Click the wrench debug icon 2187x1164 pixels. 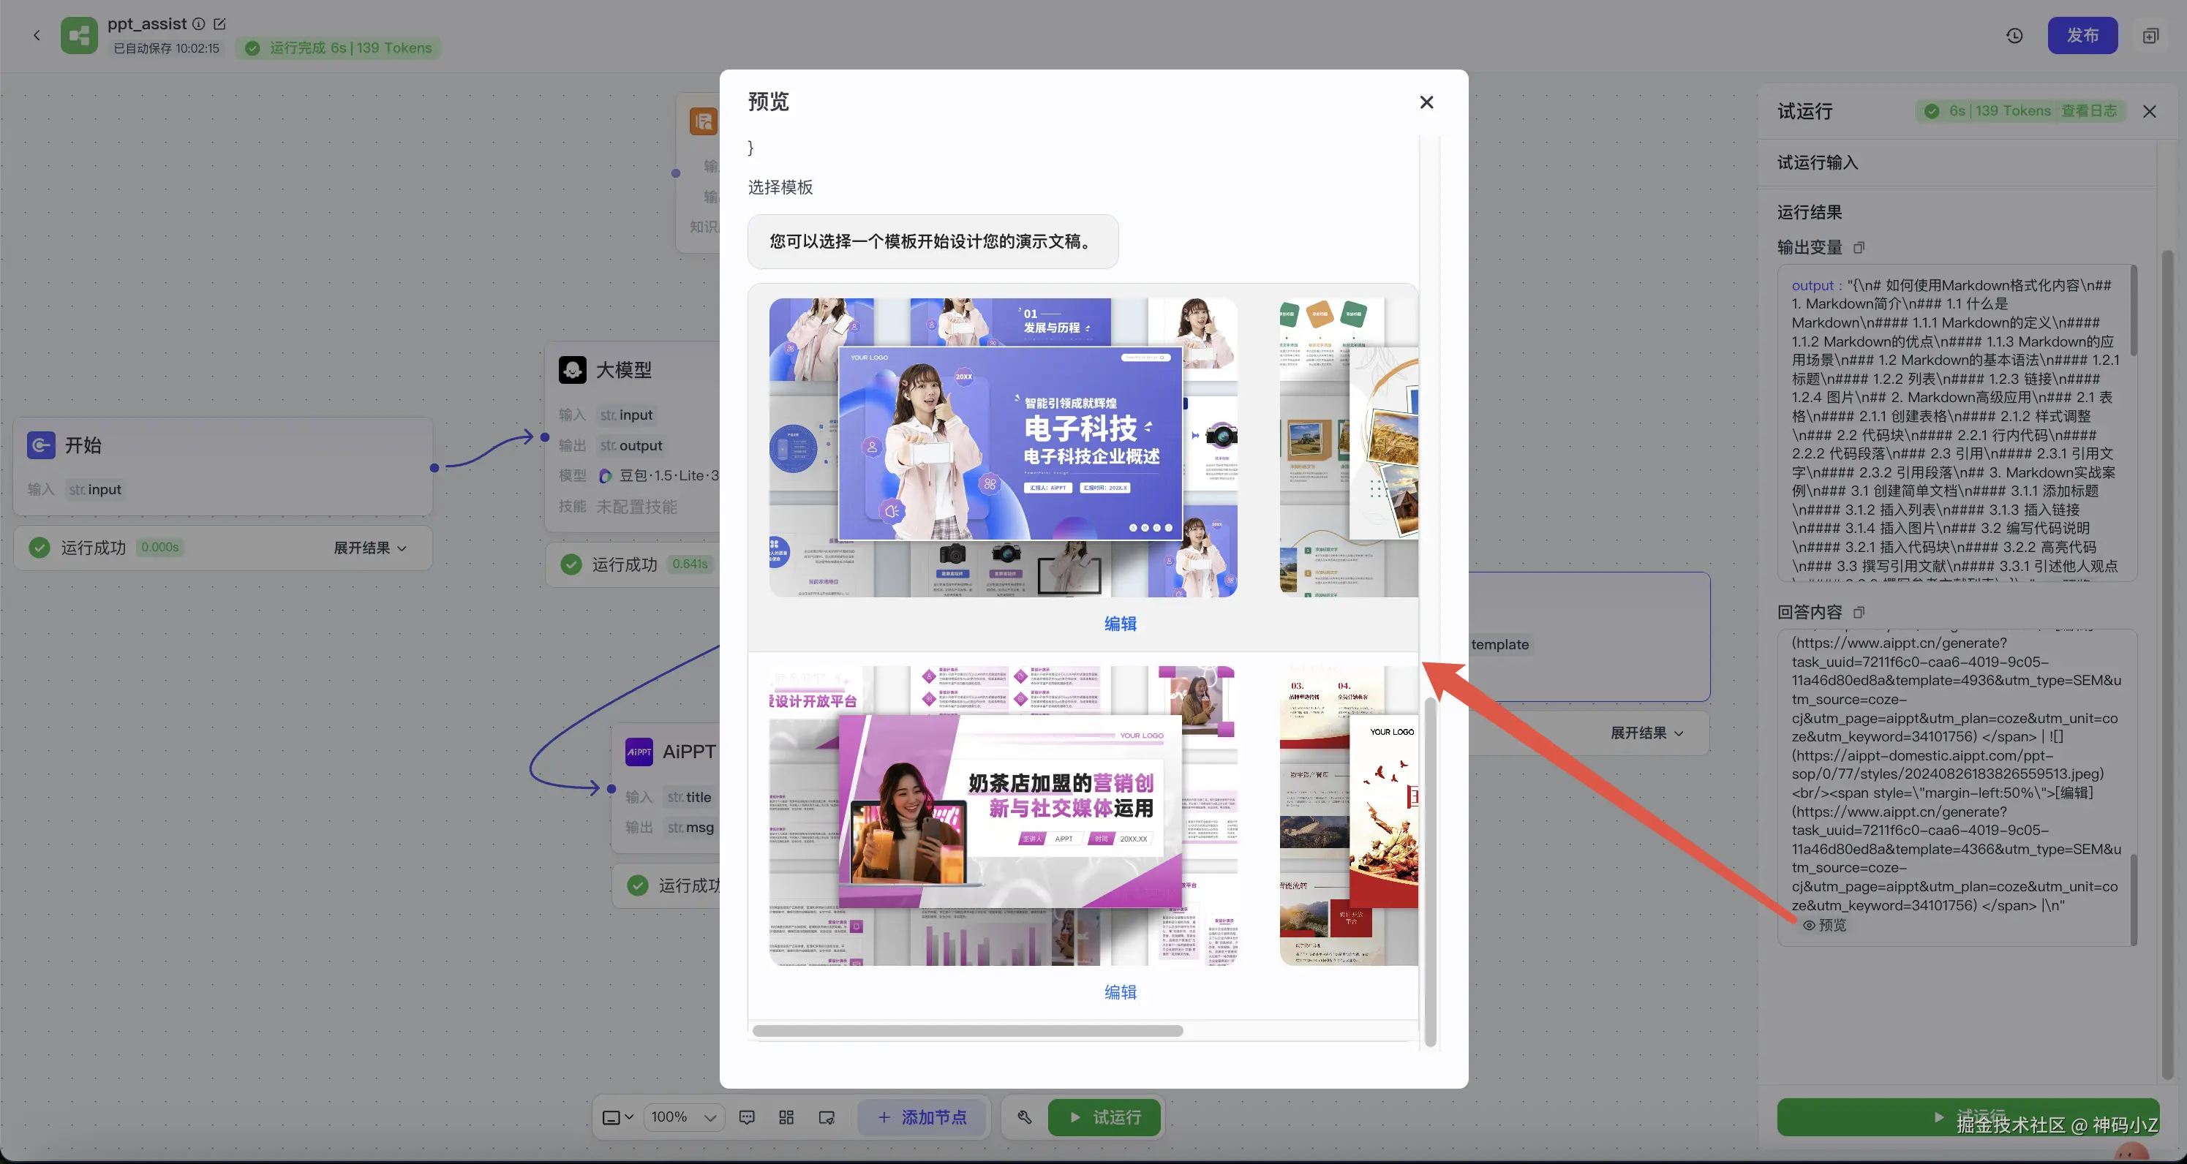click(x=1025, y=1117)
